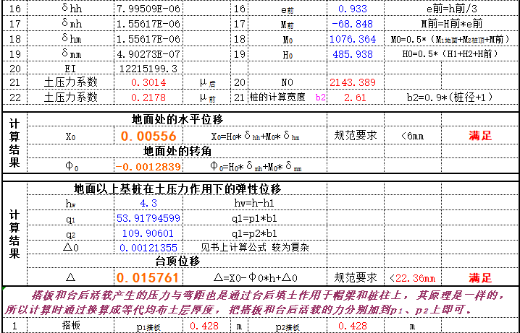This screenshot has height=333, width=520.
Task: Select the M前 label cell
Action: click(288, 24)
